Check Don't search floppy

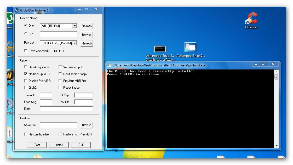[60, 74]
